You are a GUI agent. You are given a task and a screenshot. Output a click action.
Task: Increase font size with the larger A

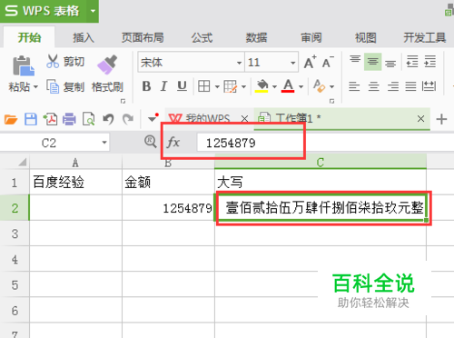[311, 63]
